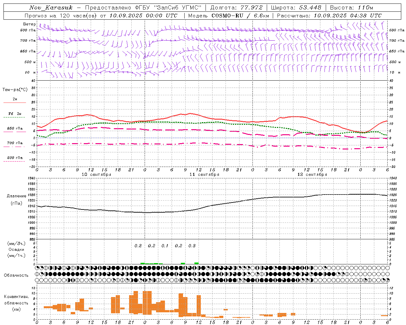Click the computed time 10.09.2025 04:38 UTC
Screen dimensions: 406x325
coord(348,16)
